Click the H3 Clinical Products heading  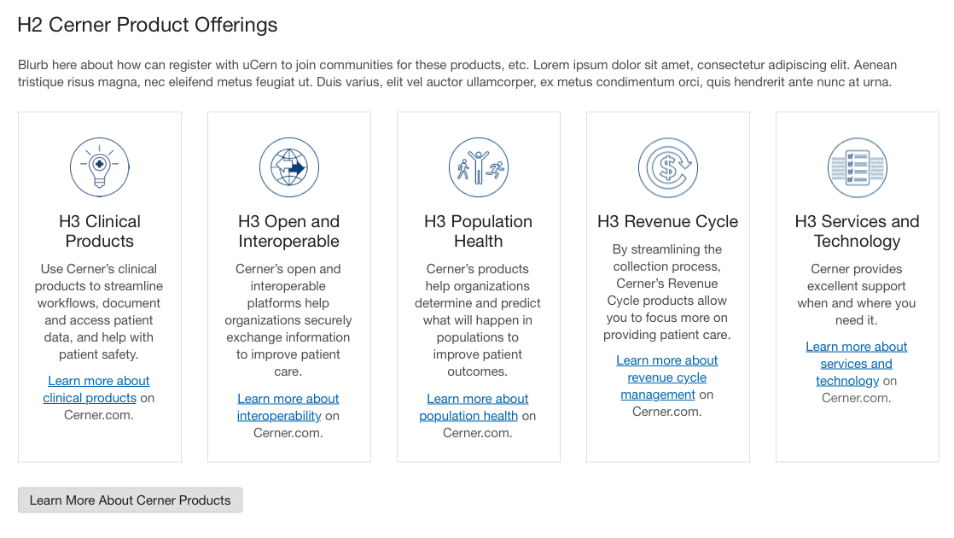(x=100, y=231)
